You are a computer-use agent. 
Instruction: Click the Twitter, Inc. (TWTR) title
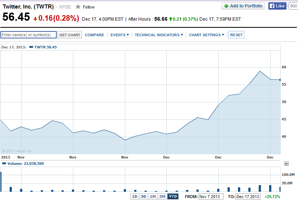pos(28,7)
